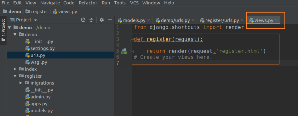
Task: Collapse the demo ~/demo root folder
Action: click(x=9, y=28)
